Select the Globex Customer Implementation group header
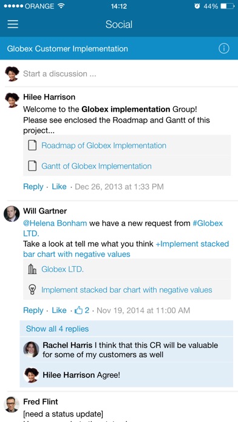Image resolution: width=238 pixels, height=422 pixels. point(119,49)
